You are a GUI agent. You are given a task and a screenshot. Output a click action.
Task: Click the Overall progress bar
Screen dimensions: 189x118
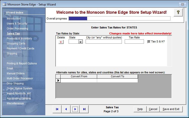(119, 18)
